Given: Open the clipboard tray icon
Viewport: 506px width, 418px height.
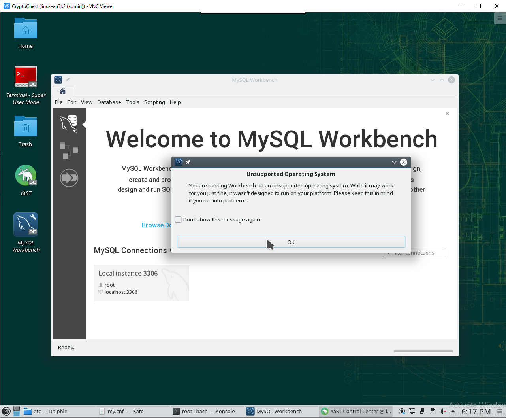Looking at the screenshot, I should [433, 412].
